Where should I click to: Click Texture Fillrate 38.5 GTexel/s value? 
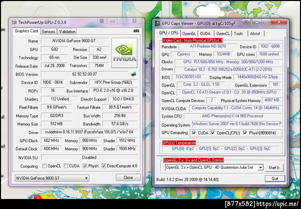(120, 107)
